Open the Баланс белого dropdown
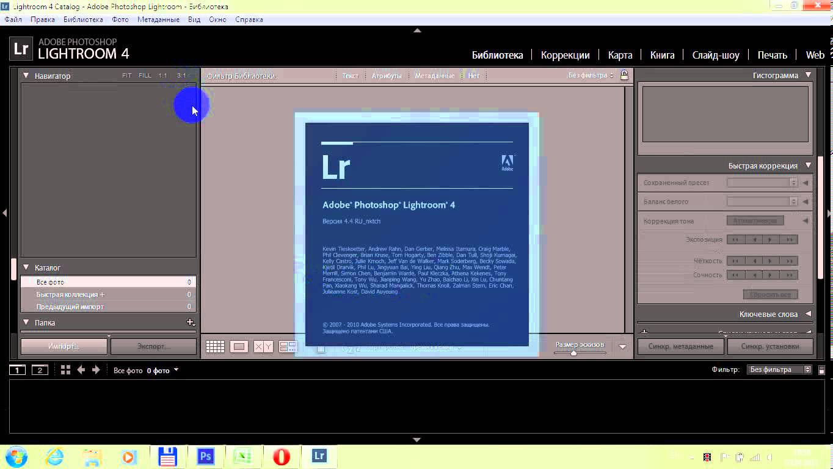The image size is (833, 469). tap(762, 202)
